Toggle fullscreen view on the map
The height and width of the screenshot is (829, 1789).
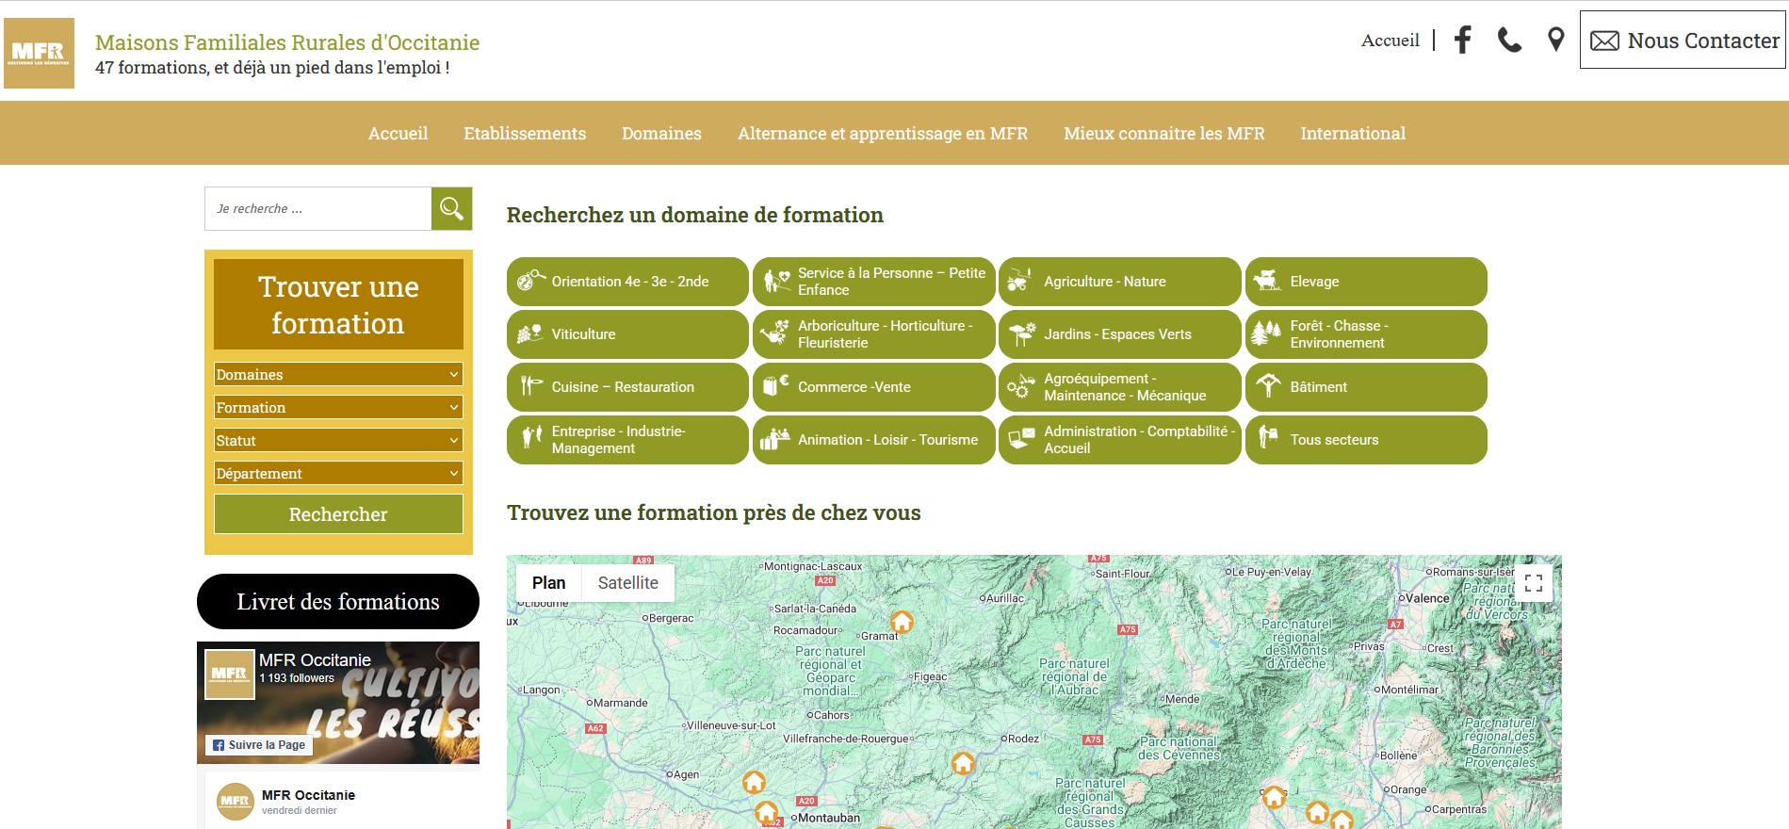pos(1533,583)
